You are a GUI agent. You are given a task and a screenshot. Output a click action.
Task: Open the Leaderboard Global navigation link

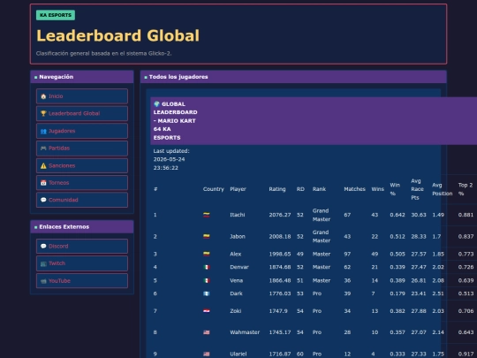point(82,113)
